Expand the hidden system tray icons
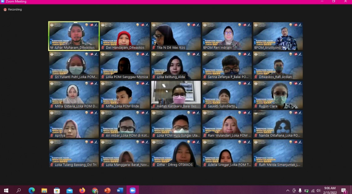The height and width of the screenshot is (194, 352). point(288,191)
